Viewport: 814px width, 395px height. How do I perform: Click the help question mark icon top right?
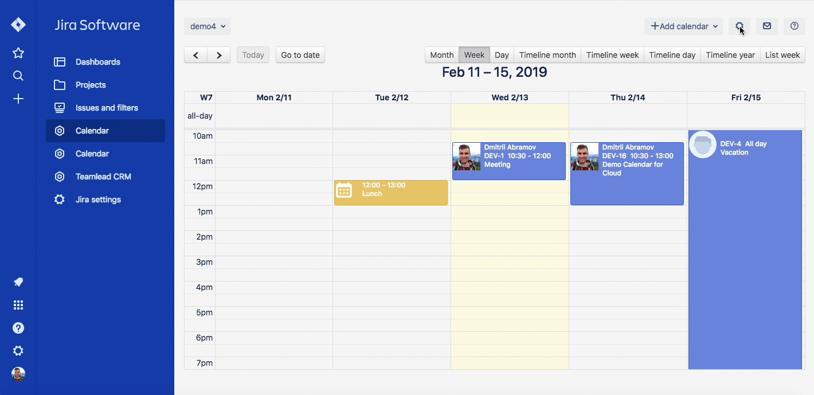pos(794,26)
